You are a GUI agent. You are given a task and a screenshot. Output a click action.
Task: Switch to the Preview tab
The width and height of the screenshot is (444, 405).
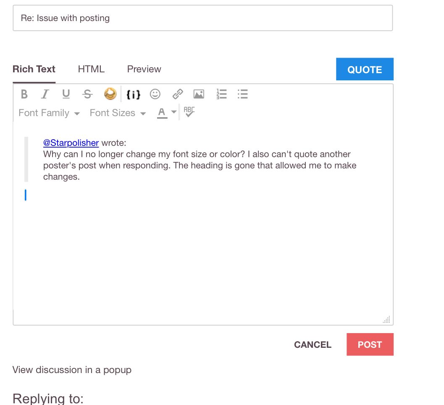tap(144, 69)
